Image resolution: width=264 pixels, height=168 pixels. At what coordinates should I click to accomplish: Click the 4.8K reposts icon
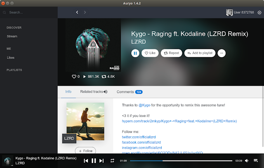pos(104,77)
